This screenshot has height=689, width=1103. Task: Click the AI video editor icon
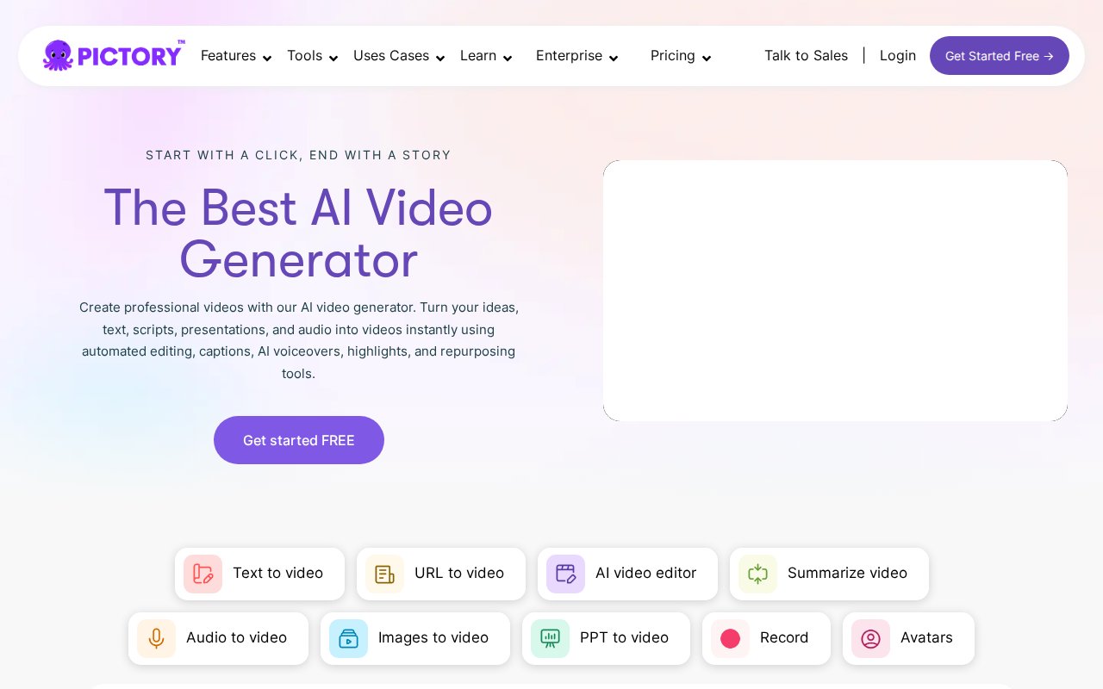tap(566, 574)
